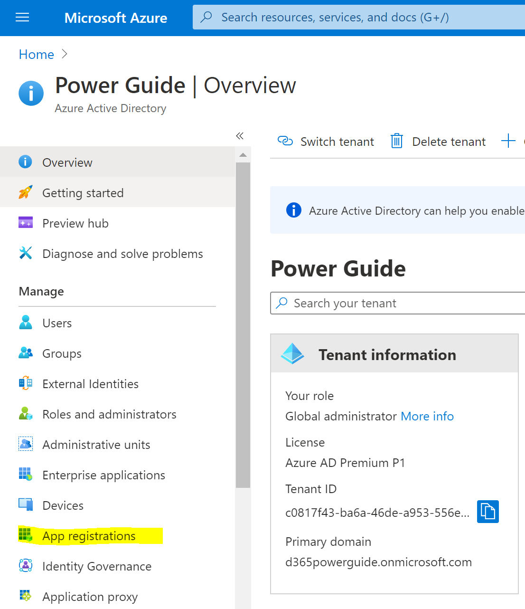The width and height of the screenshot is (525, 609).
Task: Click the Identity Governance icon
Action: coord(25,565)
